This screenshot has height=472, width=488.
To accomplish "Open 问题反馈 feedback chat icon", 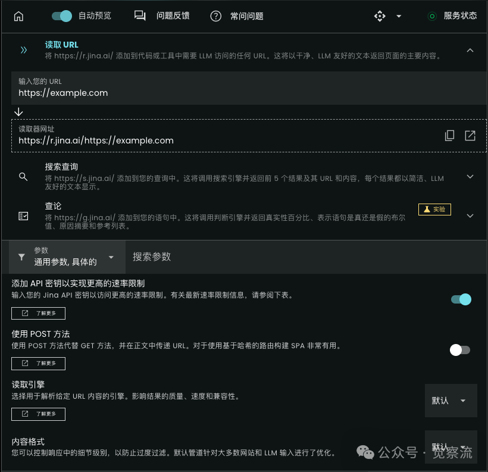I will [x=140, y=15].
